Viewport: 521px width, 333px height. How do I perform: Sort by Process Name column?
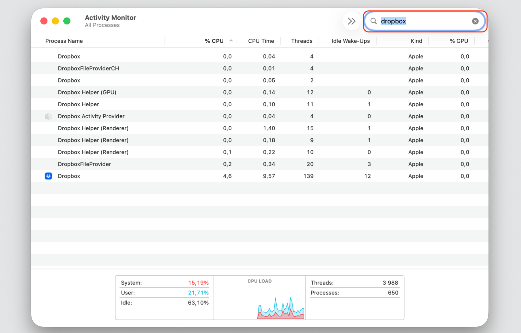coord(64,41)
